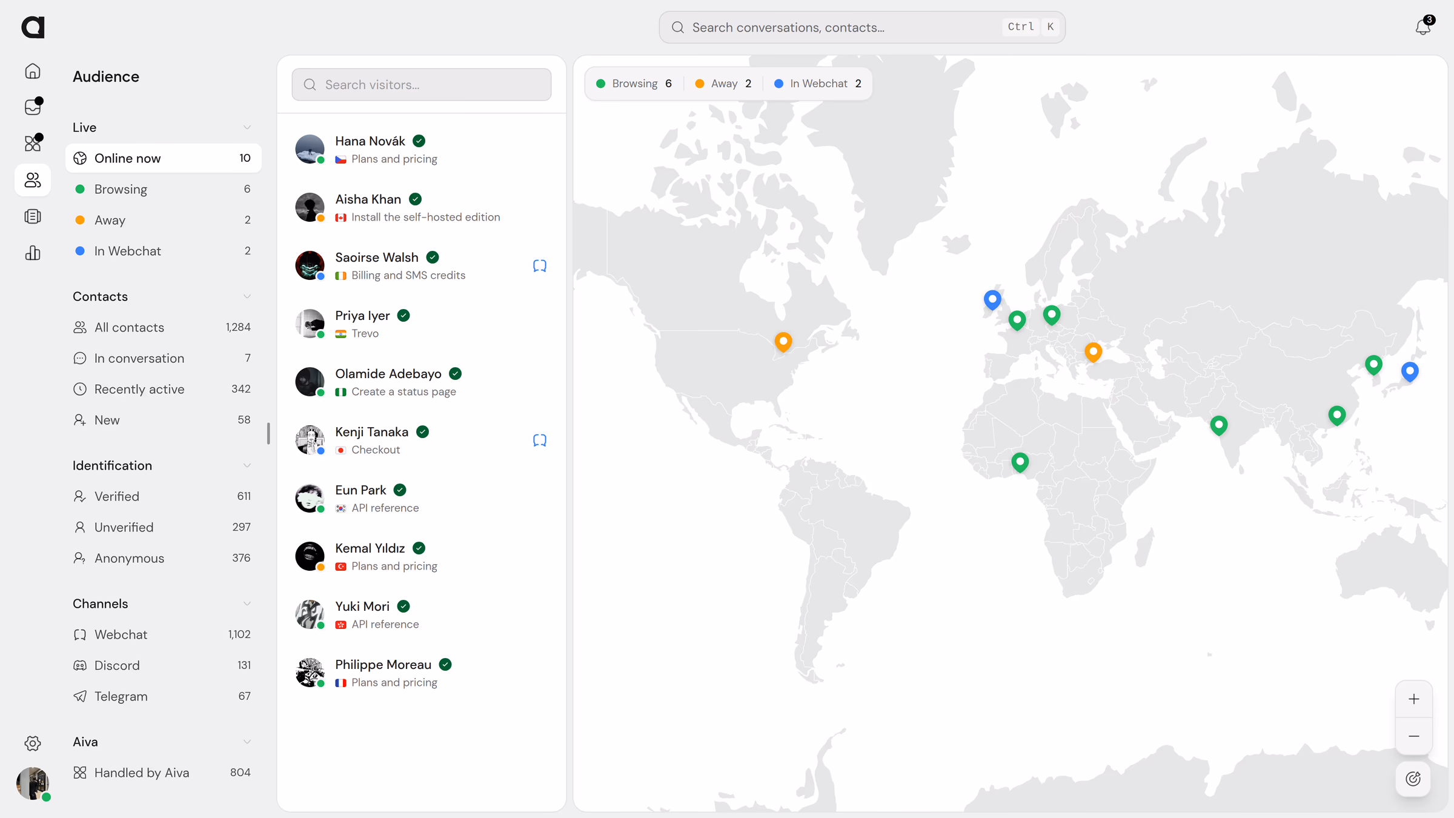Toggle Away filter in map legend

[x=723, y=84]
